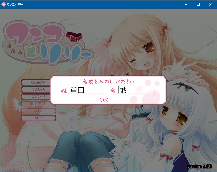Click the 名前を入力してください prompt text
The image size is (217, 172).
[108, 82]
